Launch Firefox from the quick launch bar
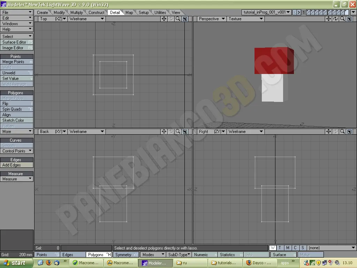The image size is (357, 268). coord(48,262)
